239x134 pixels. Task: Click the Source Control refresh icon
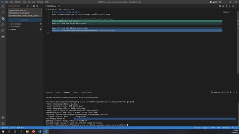[x=37, y=6]
